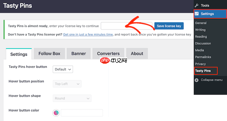The height and width of the screenshot is (121, 227).
Task: Click the hover button color text field
Action: 82,113
